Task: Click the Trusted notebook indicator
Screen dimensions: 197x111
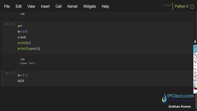Action: pyautogui.click(x=167, y=5)
